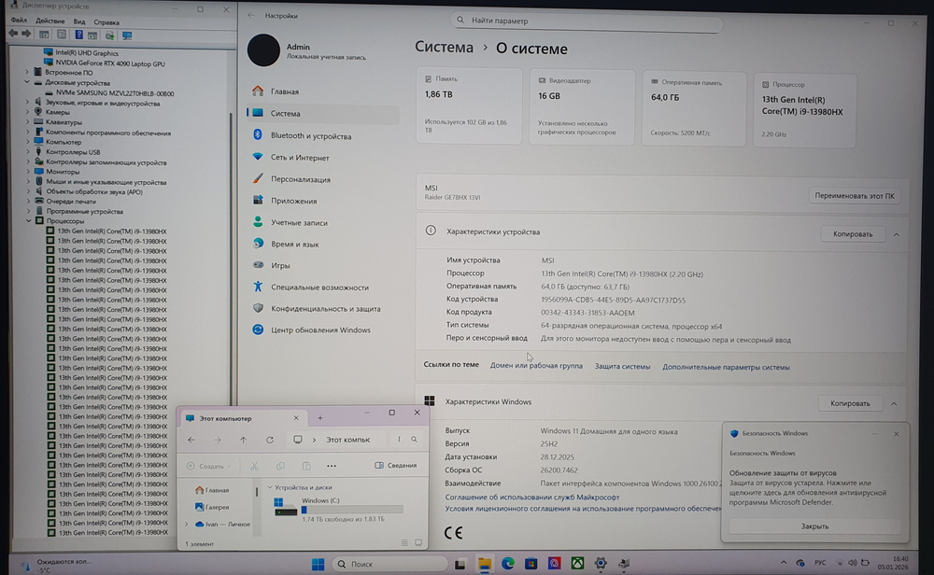Screen dimensions: 934x575
Task: Click the refresh icon in File Explorer
Action: [x=270, y=440]
